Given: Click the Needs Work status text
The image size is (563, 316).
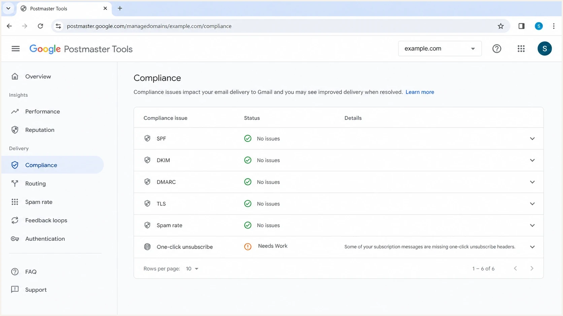Looking at the screenshot, I should (273, 246).
